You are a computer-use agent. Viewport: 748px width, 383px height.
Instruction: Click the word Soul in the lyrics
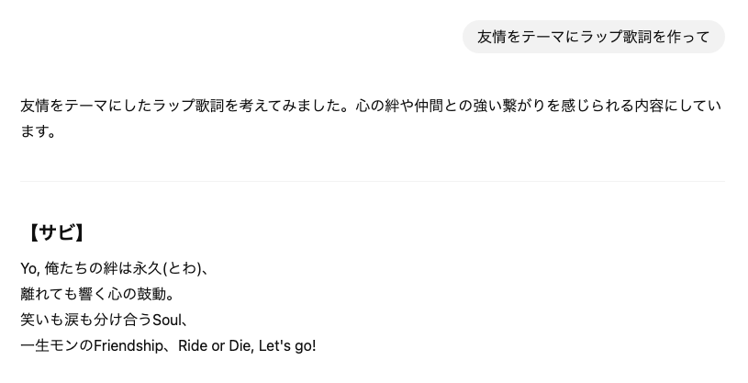pos(167,320)
